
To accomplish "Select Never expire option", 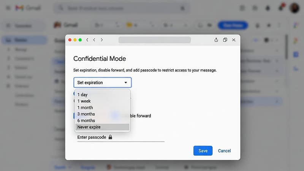I will coord(102,127).
